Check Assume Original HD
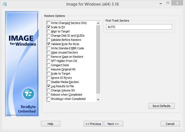The image size is (185, 132). 48,69
